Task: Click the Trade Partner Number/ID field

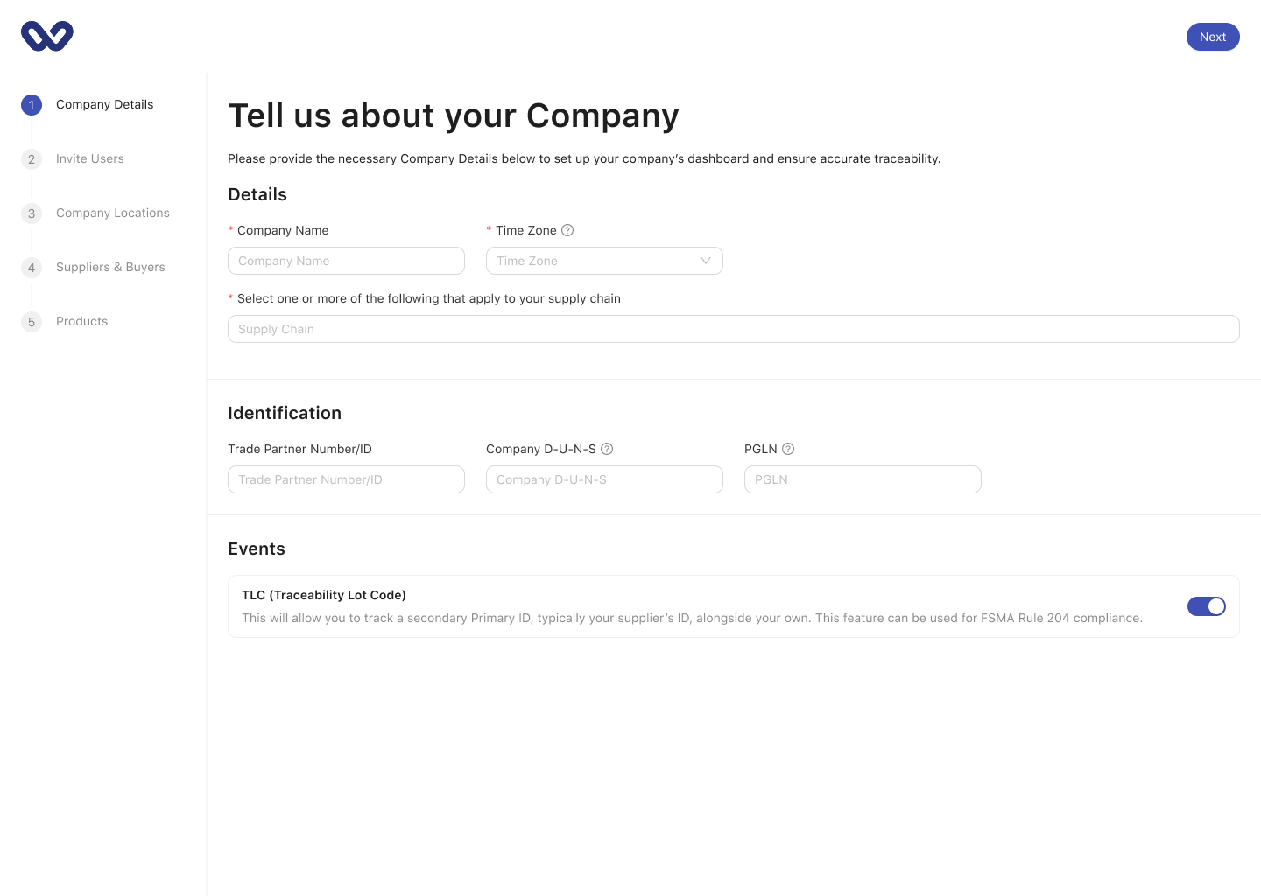Action: click(346, 479)
